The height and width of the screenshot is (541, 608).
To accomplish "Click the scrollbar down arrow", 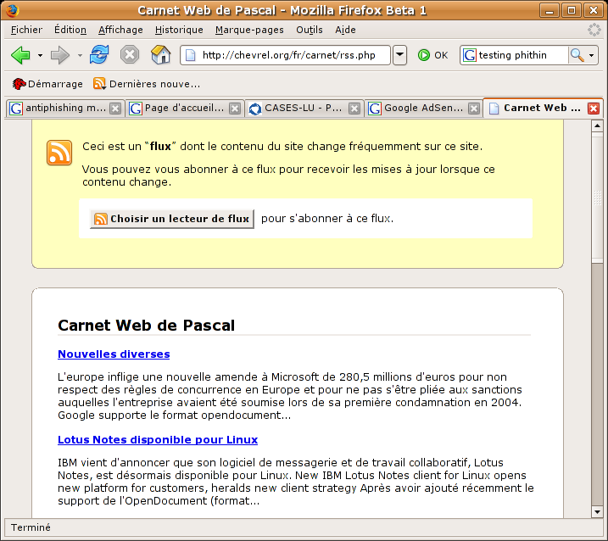I will tap(597, 512).
